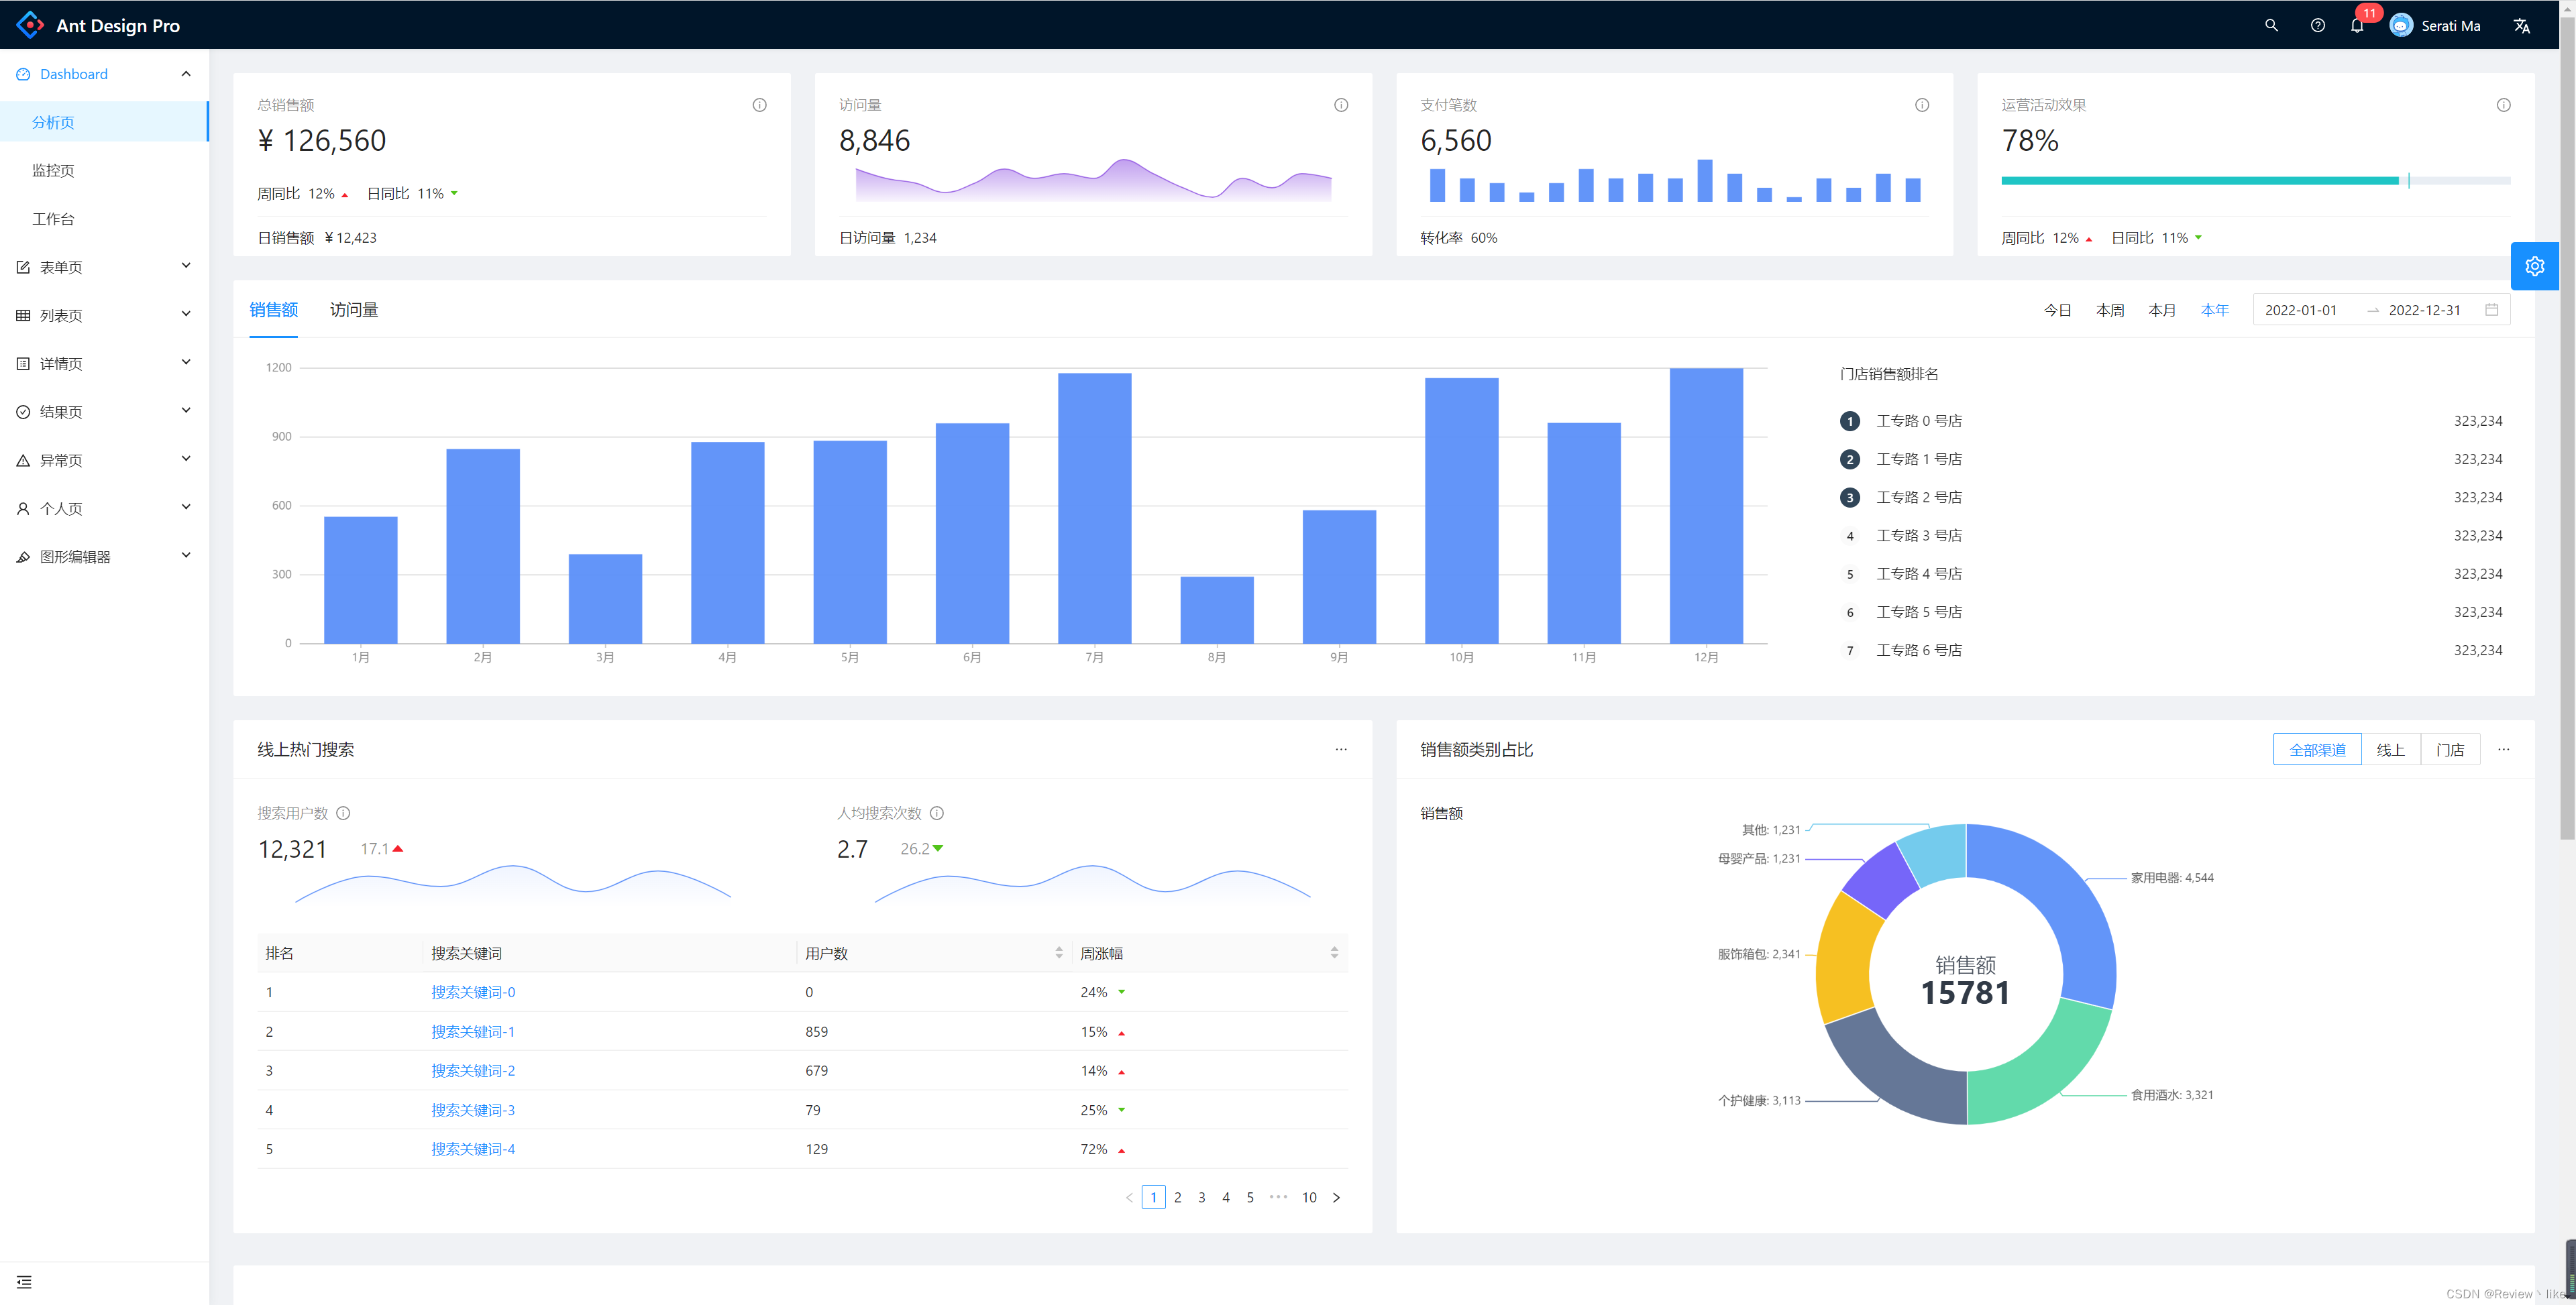Open the notification bell with 11 badge
The image size is (2576, 1305).
2357,25
